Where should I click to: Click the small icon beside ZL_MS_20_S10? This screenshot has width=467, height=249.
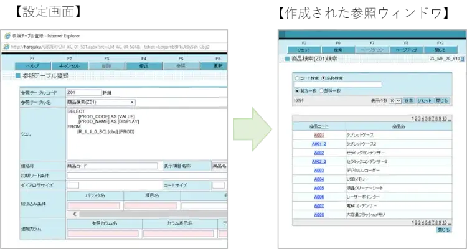click(462, 59)
